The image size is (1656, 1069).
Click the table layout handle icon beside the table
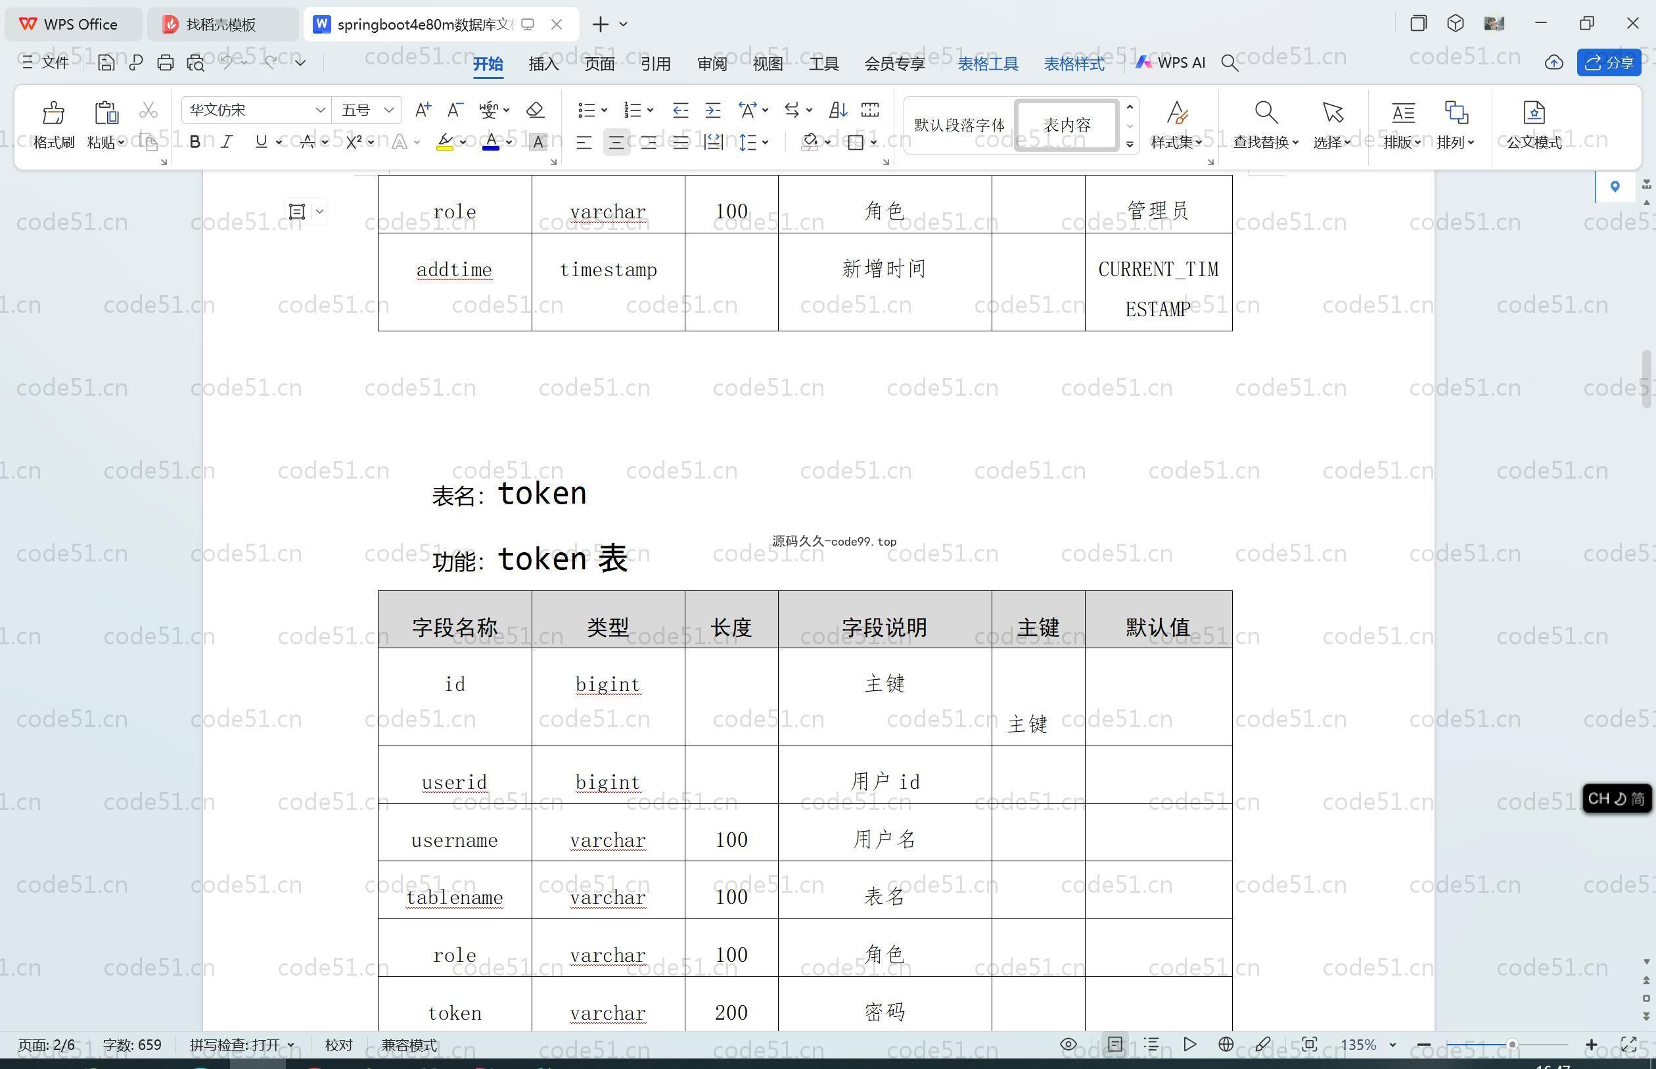297,211
